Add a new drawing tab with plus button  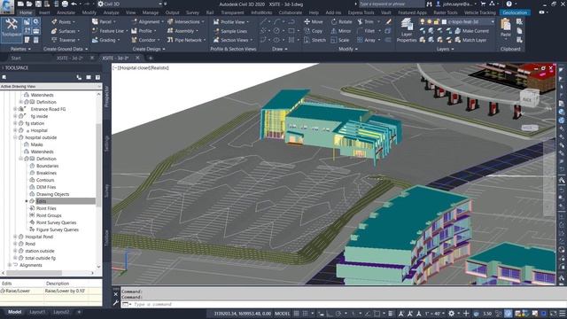[151, 58]
